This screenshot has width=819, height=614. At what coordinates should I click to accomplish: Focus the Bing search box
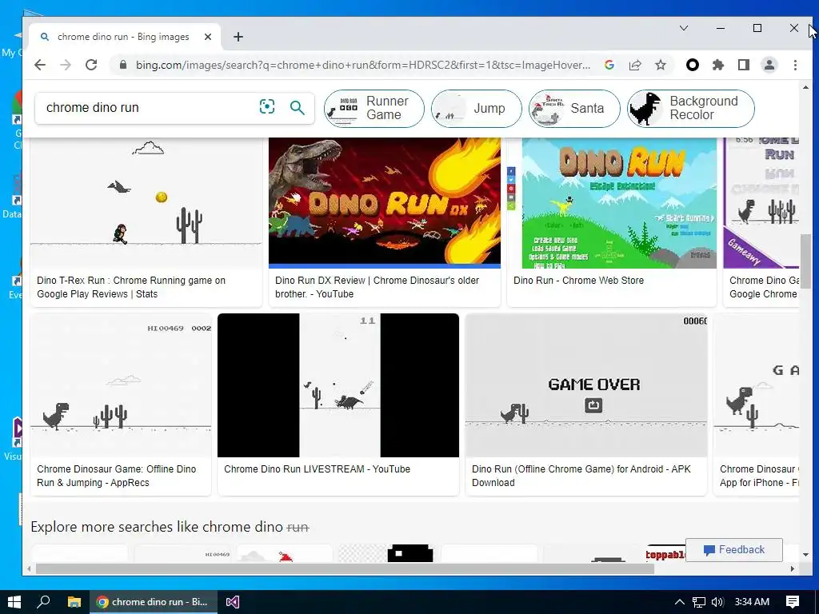tap(146, 108)
